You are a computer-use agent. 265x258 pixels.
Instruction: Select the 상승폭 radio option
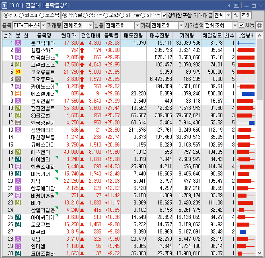coord(85,15)
